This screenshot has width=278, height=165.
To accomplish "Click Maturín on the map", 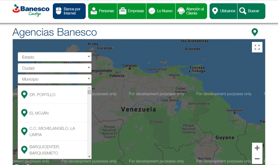I will [174, 75].
